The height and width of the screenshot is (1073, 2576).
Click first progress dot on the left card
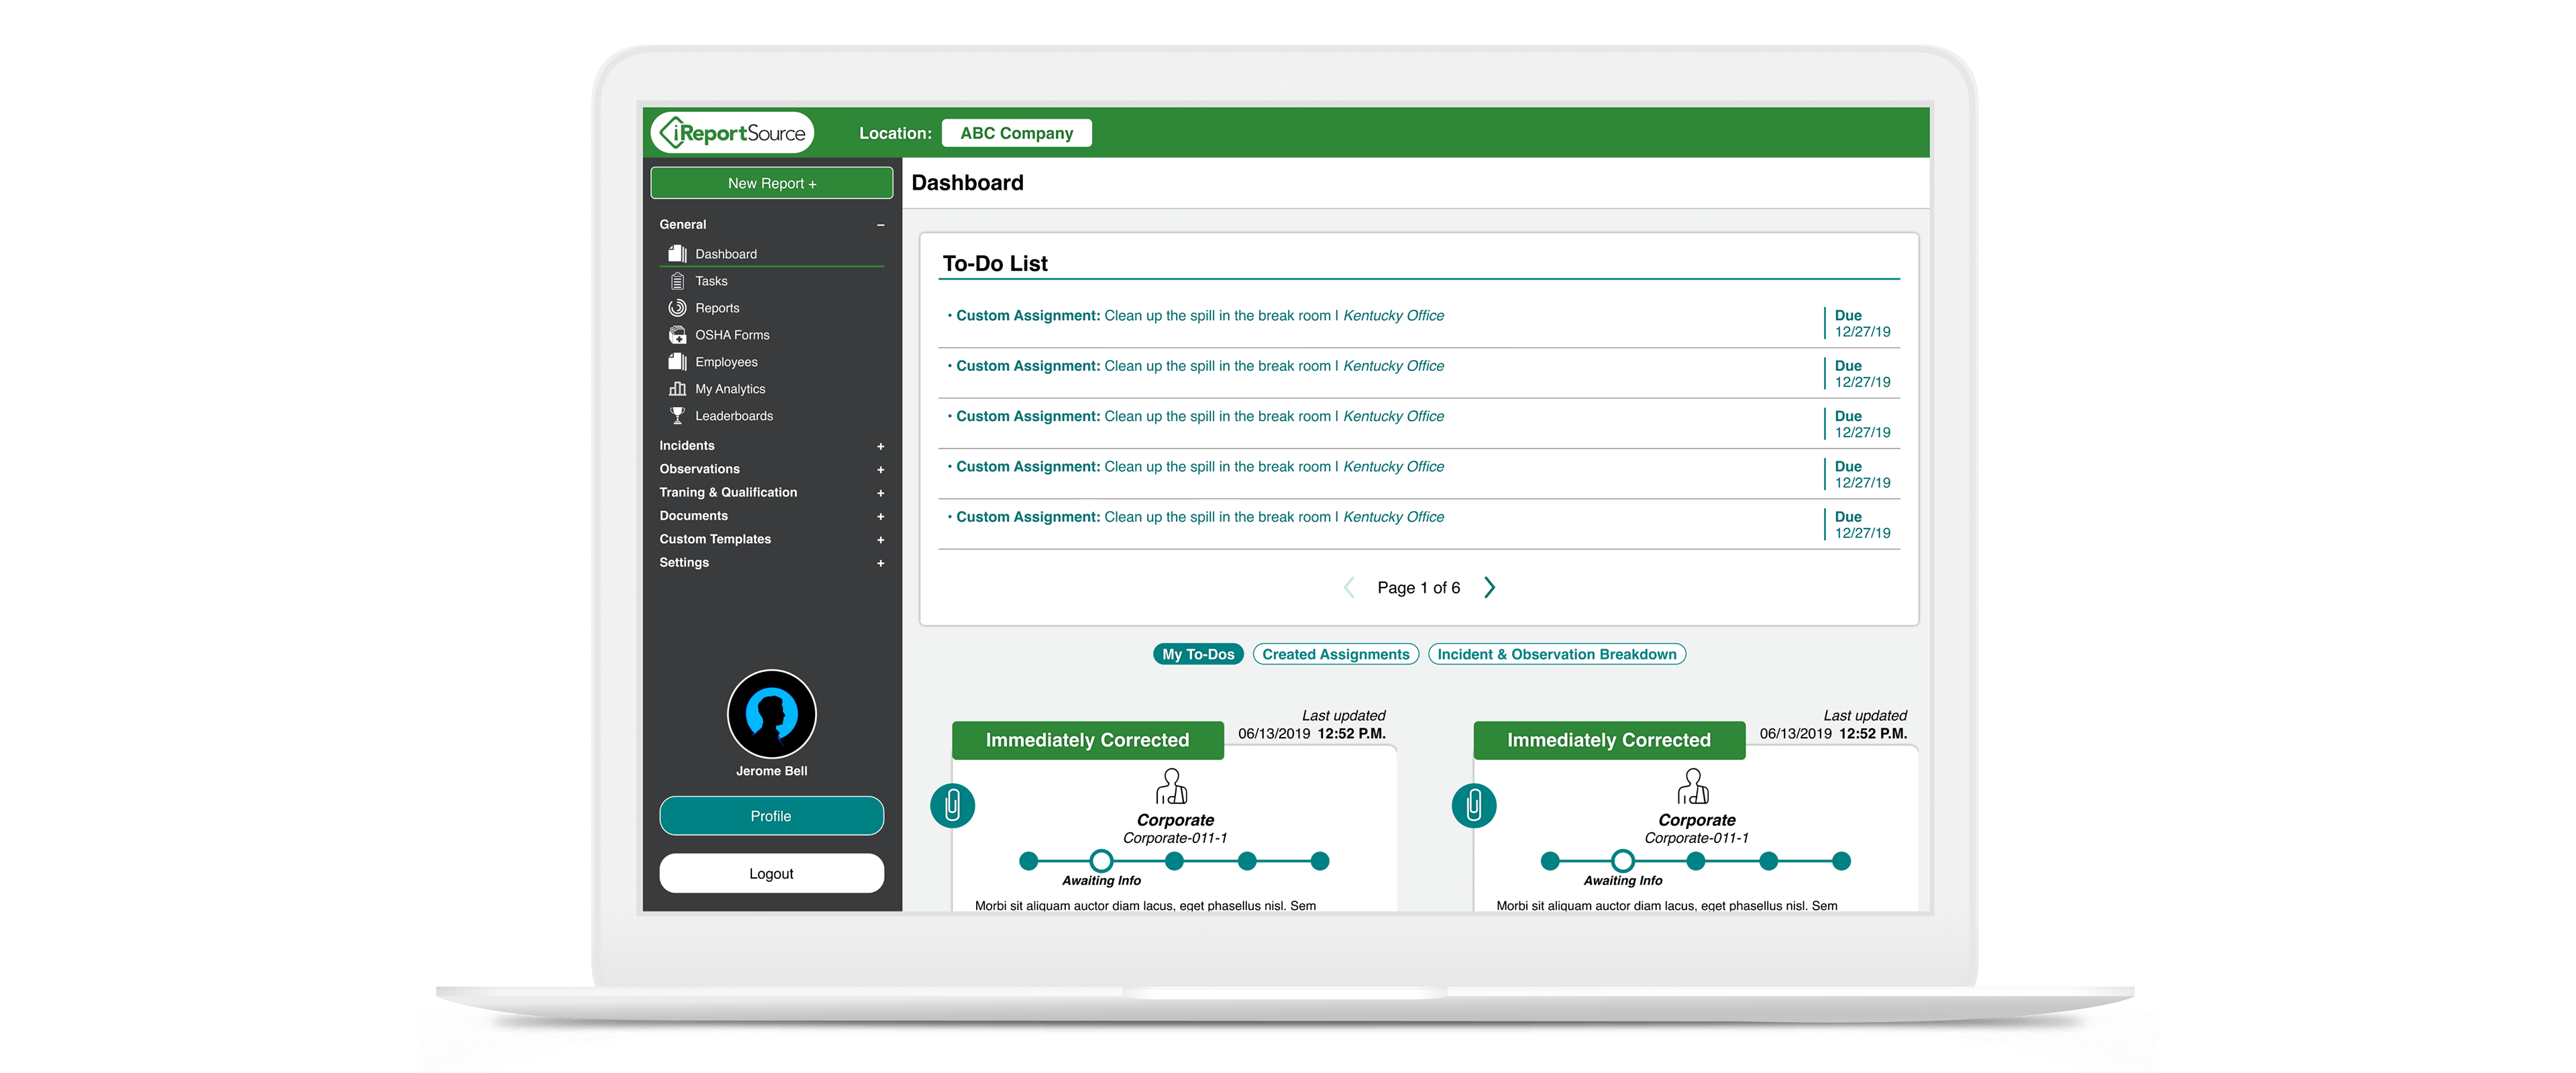1028,861
